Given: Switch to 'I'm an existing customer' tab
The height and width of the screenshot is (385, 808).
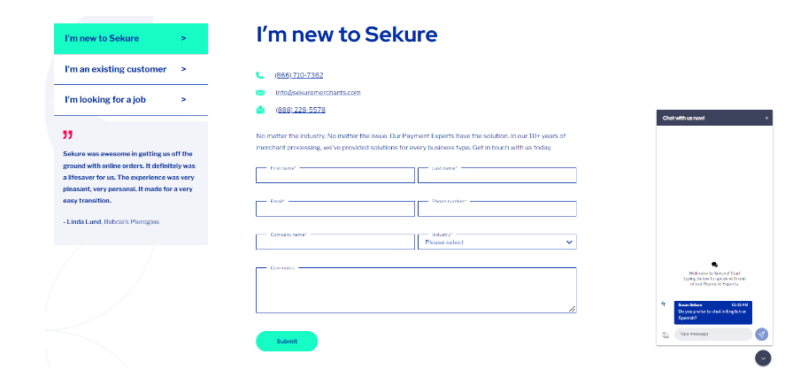Looking at the screenshot, I should point(131,69).
